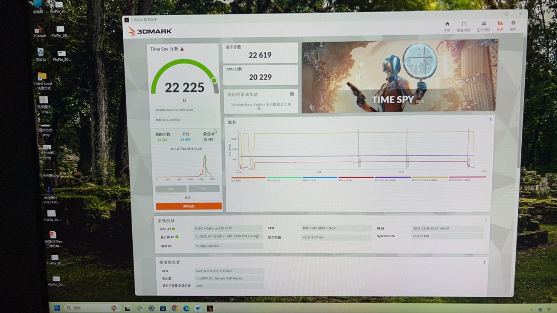The image size is (557, 313).
Task: Click the GPU #2 Intel(R) Graphics value
Action: 228,246
